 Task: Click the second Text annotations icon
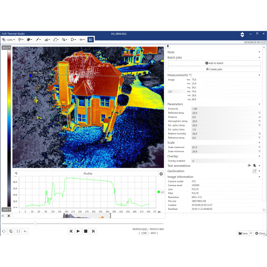coord(254,166)
